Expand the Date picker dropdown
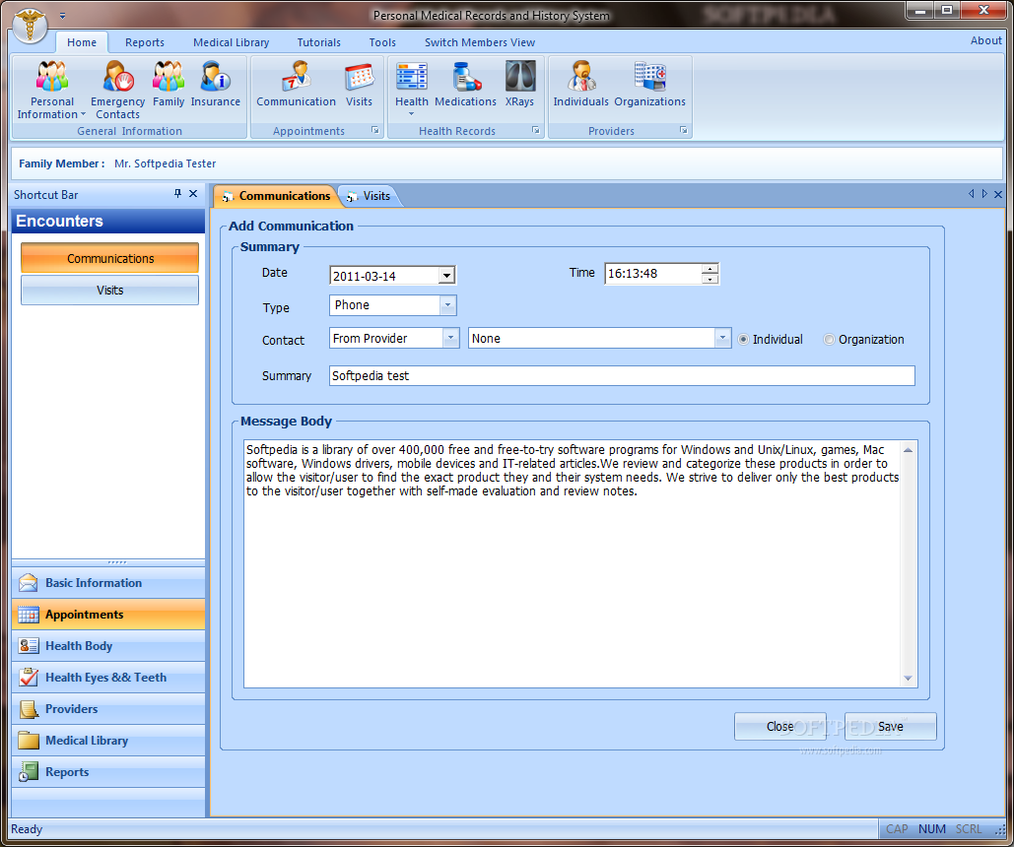This screenshot has width=1014, height=847. click(446, 276)
